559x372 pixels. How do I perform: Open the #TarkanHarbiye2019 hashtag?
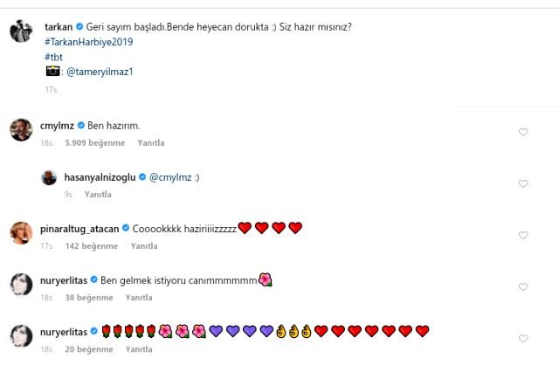(89, 42)
